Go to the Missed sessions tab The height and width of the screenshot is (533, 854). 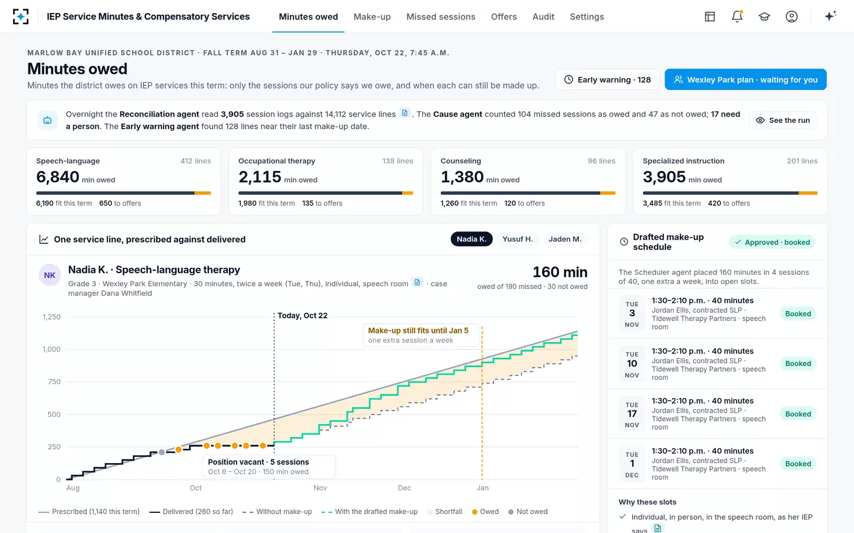tap(441, 17)
